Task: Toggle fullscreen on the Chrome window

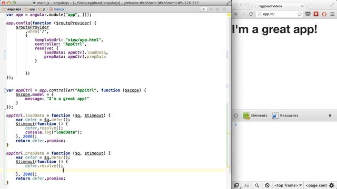Action: tap(332, 4)
